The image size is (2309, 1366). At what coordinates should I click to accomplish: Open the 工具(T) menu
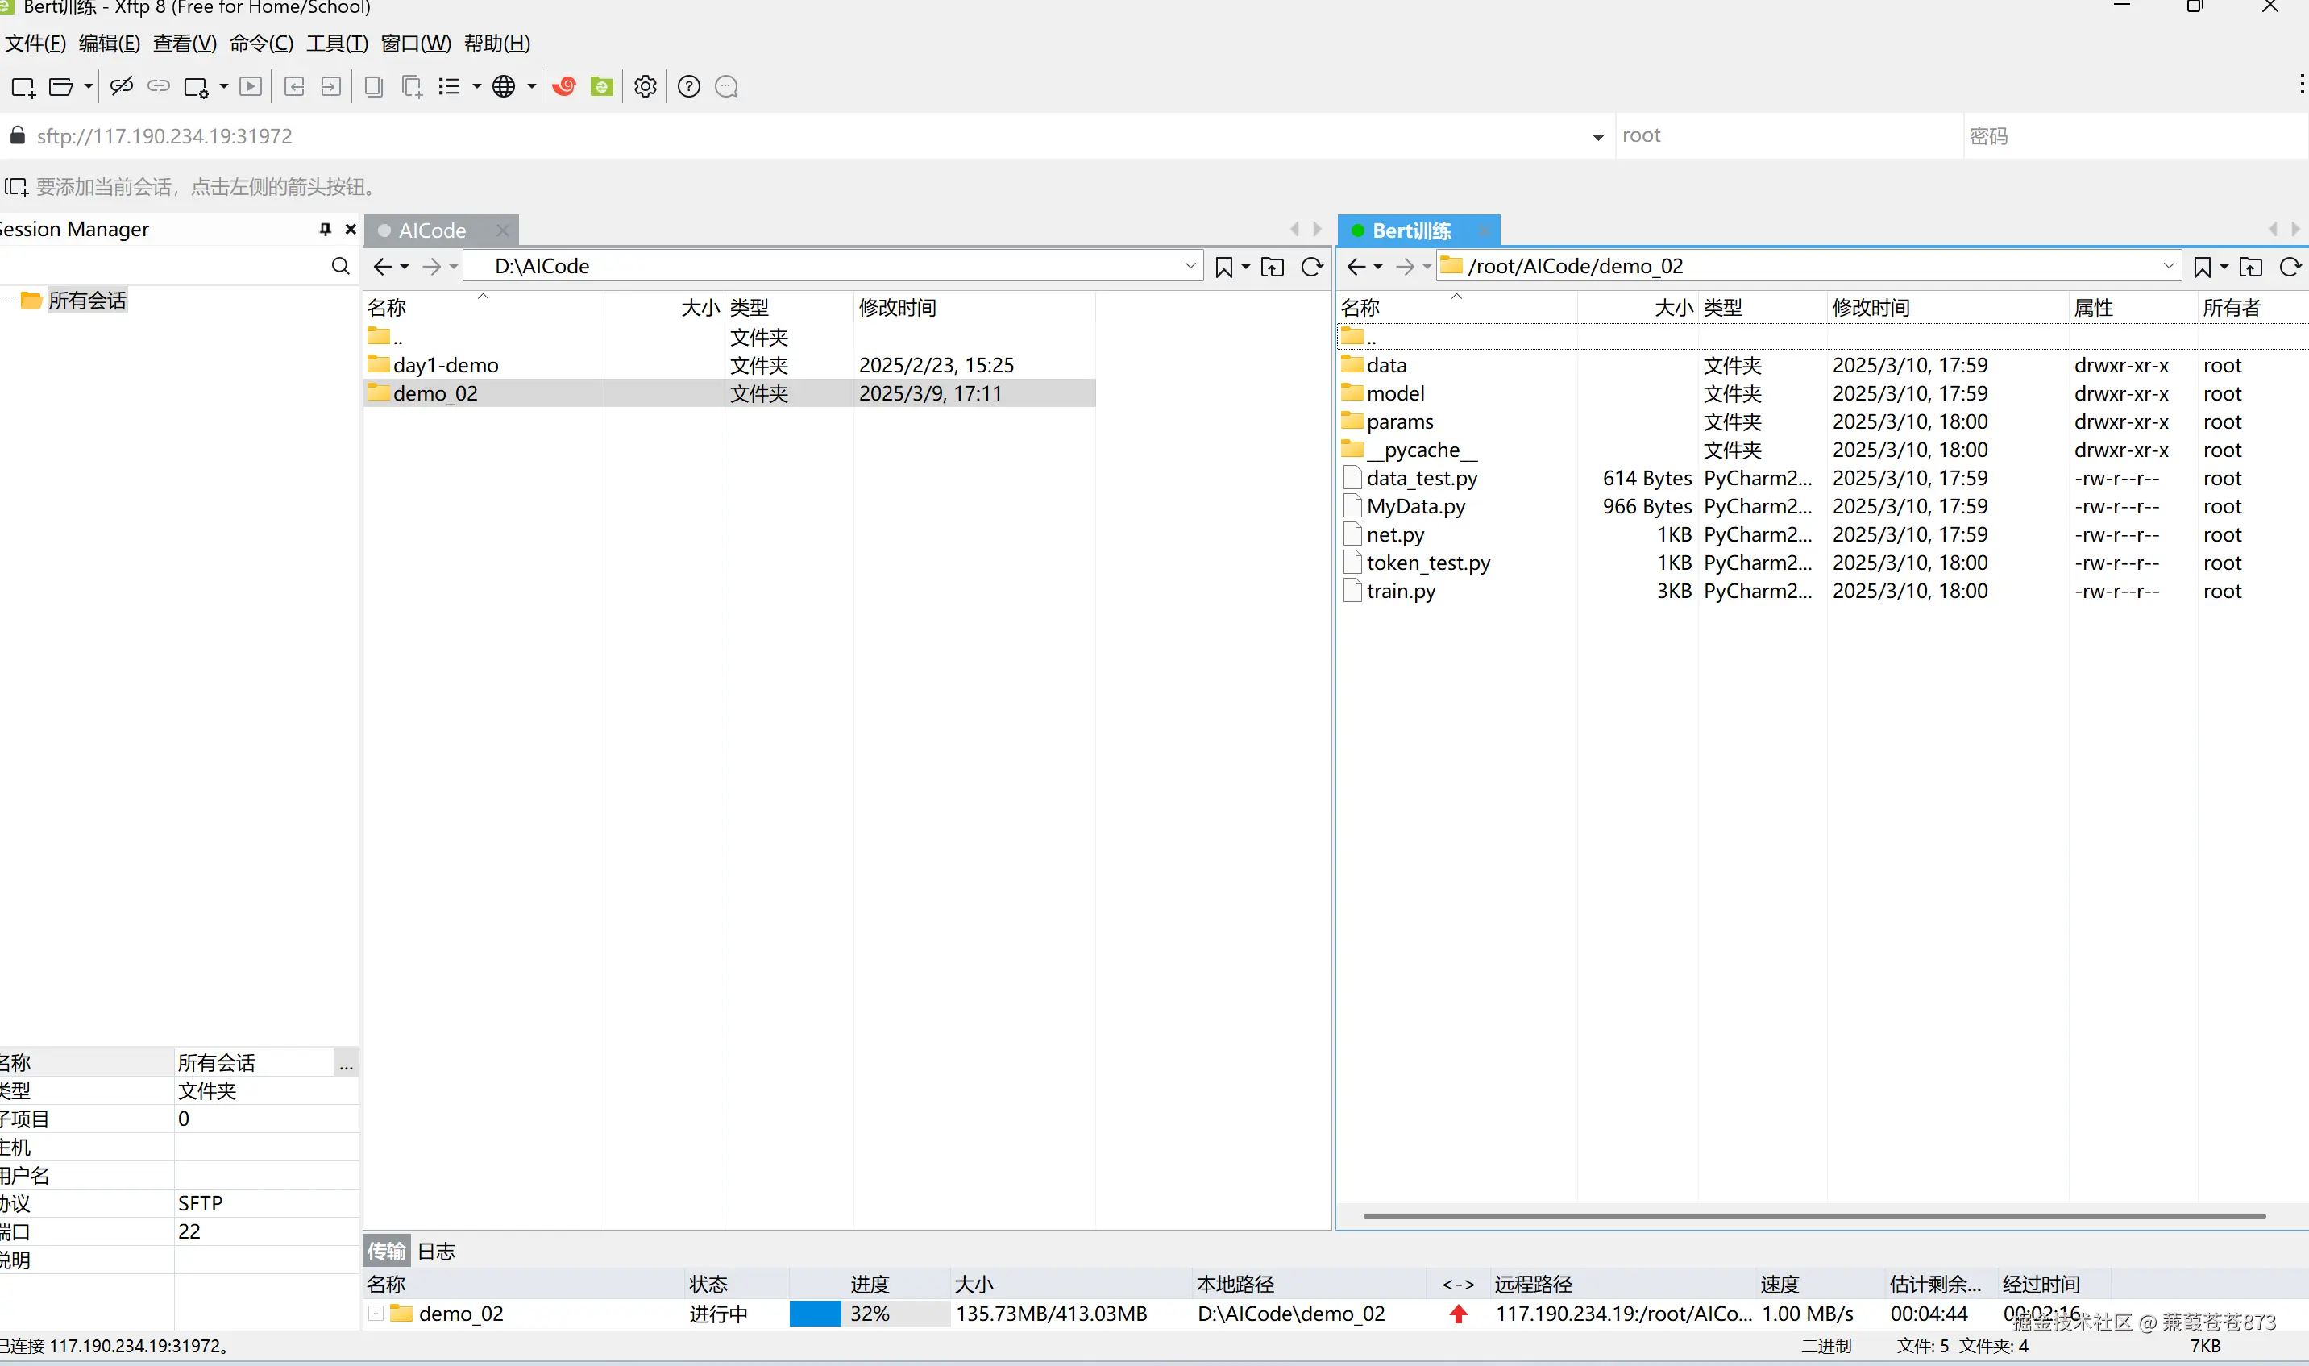tap(337, 44)
